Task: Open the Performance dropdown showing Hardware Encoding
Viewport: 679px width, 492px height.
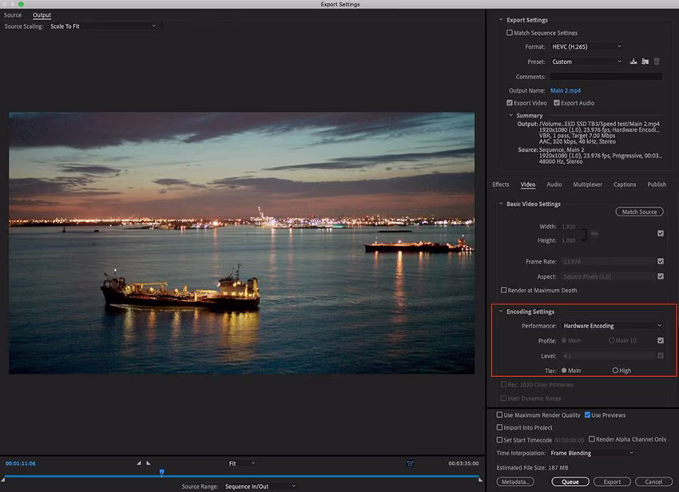Action: click(612, 326)
